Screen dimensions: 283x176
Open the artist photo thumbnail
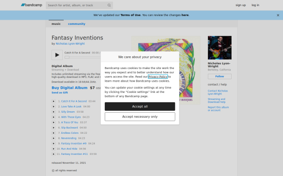[x=220, y=47]
